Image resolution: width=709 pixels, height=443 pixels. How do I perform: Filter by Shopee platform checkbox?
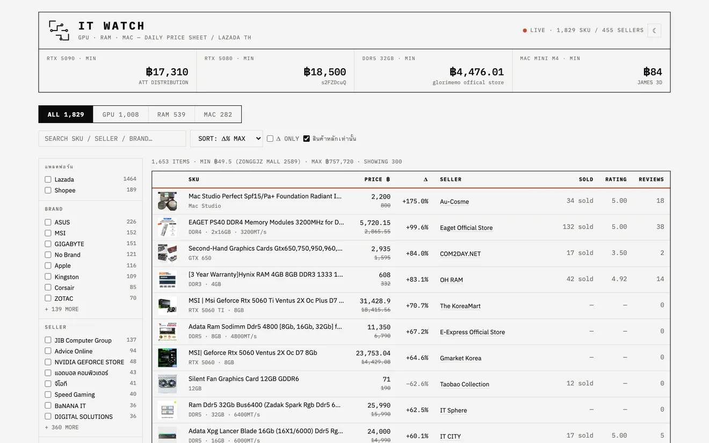click(x=48, y=190)
